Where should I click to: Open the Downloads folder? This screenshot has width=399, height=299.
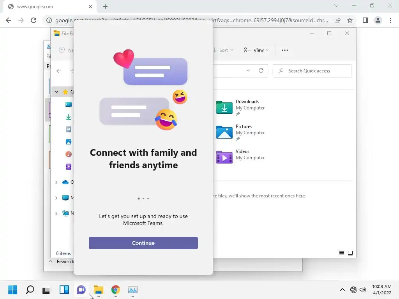coord(241,107)
